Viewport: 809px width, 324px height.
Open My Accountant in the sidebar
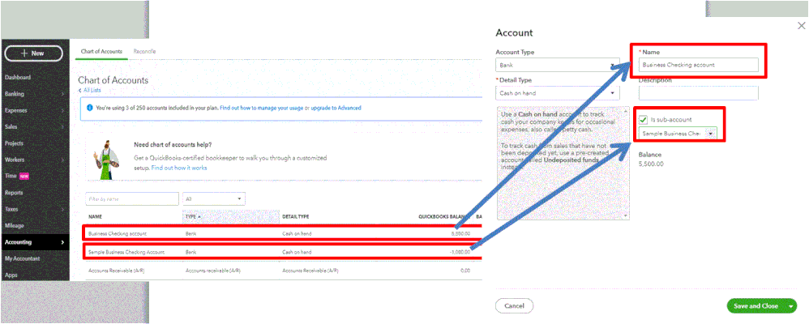click(22, 258)
